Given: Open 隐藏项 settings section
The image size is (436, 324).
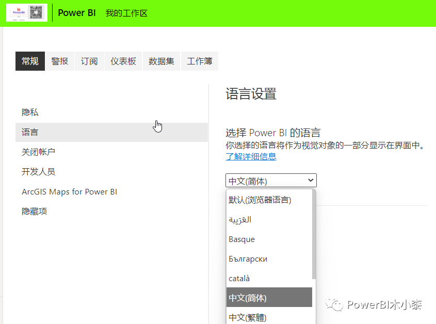Looking at the screenshot, I should [111, 212].
